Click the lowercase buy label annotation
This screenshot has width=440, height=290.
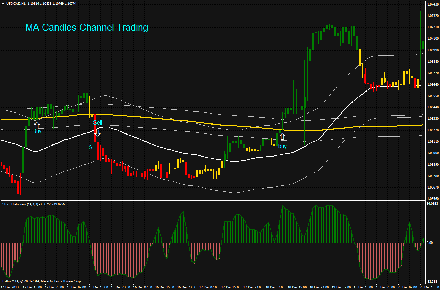pyautogui.click(x=282, y=146)
